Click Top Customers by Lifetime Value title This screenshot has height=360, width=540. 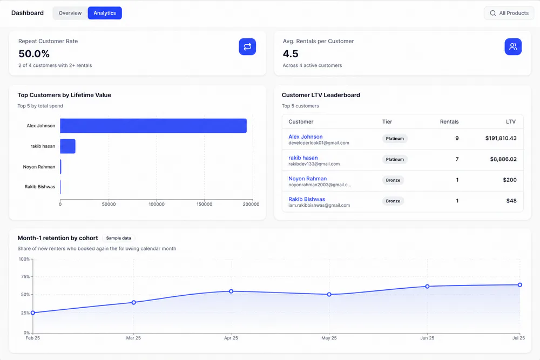pyautogui.click(x=64, y=95)
